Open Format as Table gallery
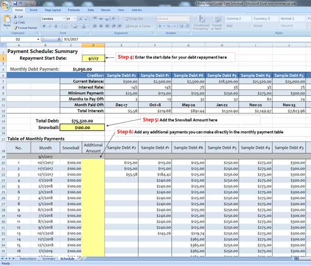The width and height of the screenshot is (311, 266). coord(217,23)
